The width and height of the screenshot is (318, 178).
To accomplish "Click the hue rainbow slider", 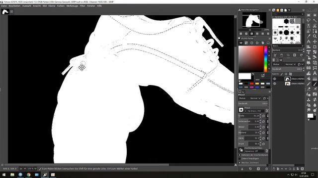I will [x=265, y=58].
